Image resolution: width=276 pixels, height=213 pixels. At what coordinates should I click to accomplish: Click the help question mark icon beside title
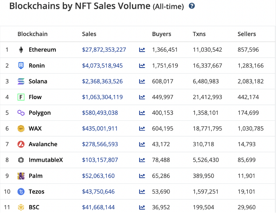coord(192,6)
